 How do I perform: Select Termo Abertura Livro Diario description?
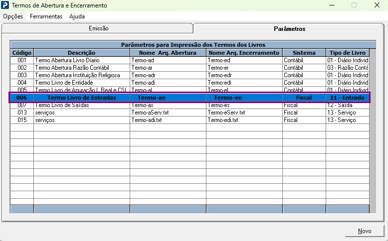(82, 60)
